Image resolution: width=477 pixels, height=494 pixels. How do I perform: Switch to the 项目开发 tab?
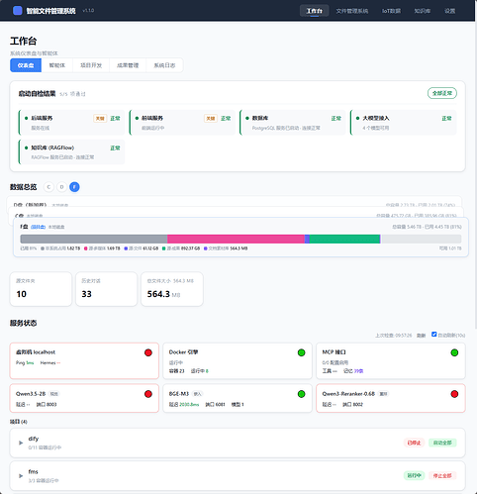pos(91,65)
